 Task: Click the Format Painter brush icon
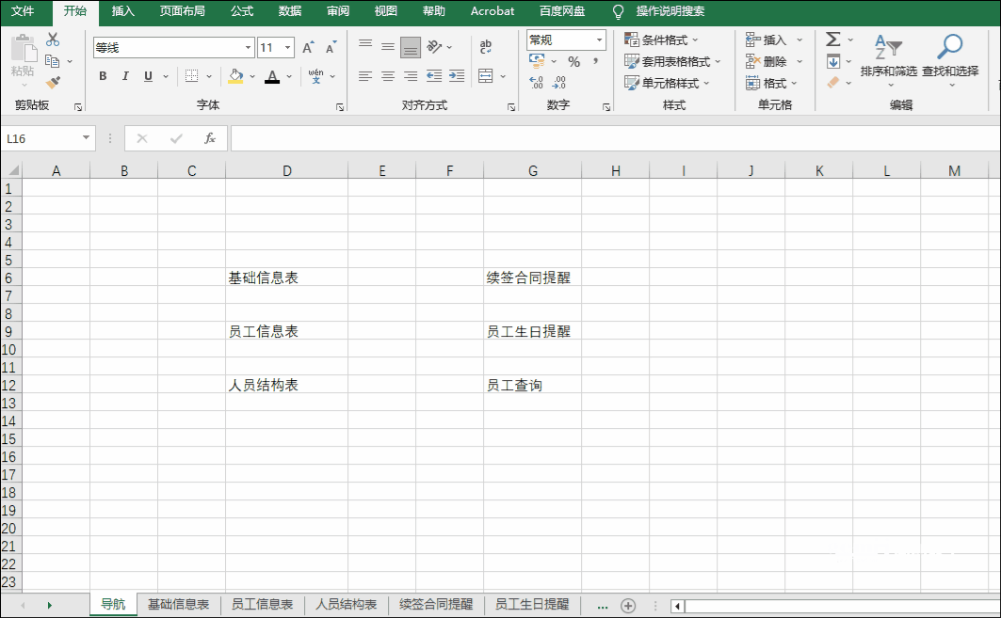(x=53, y=83)
